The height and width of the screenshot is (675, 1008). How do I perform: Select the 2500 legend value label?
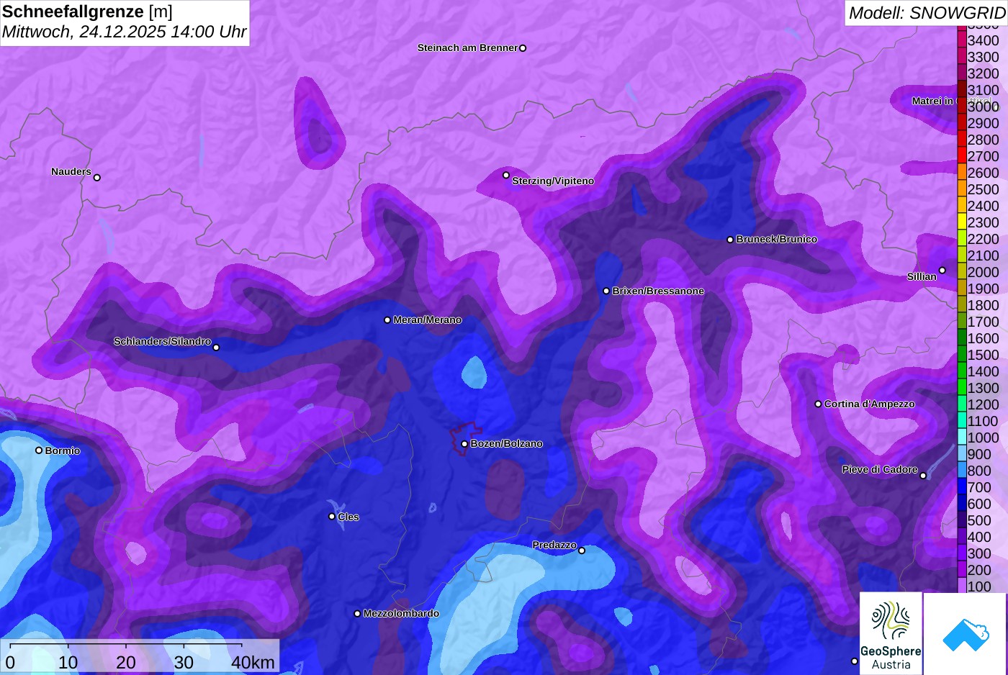[x=984, y=189]
